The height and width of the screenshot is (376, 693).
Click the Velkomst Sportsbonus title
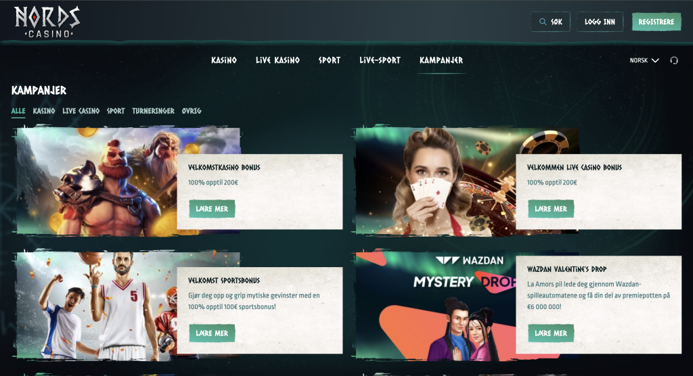pyautogui.click(x=224, y=281)
